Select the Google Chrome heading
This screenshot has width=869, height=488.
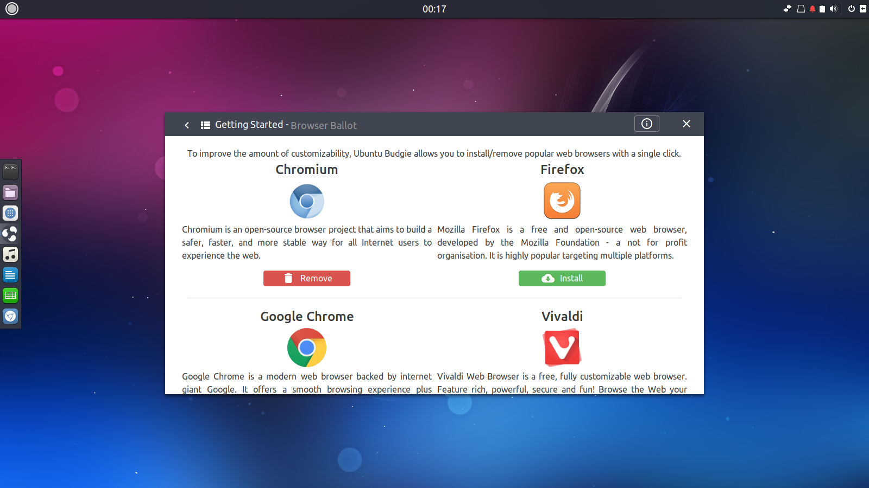307,317
